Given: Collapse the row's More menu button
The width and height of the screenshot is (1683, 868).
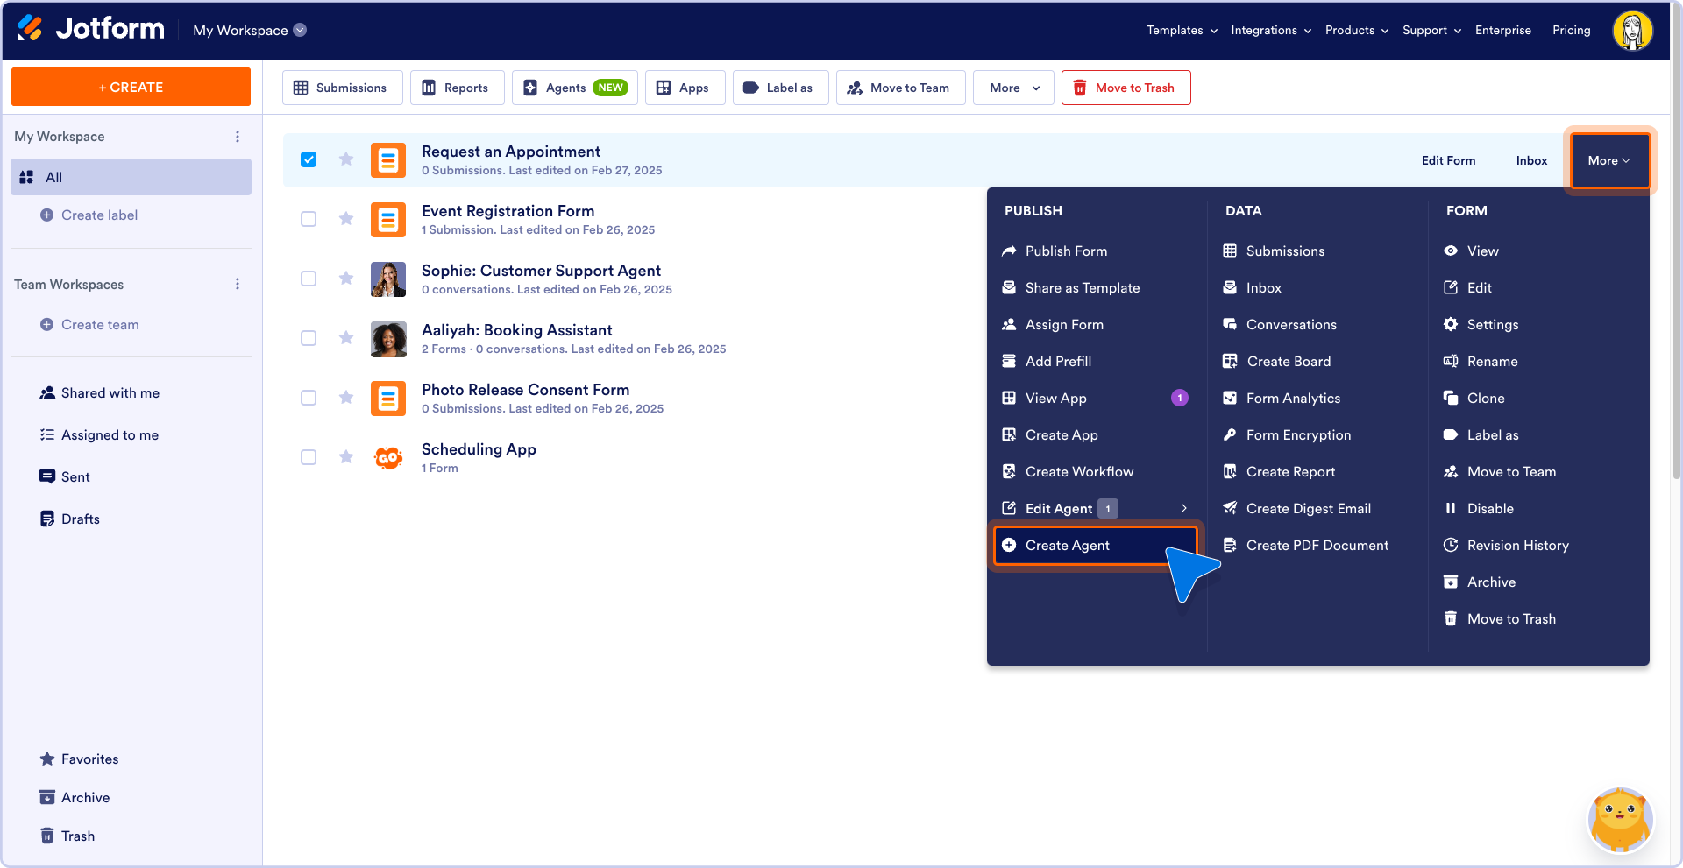Looking at the screenshot, I should point(1609,160).
